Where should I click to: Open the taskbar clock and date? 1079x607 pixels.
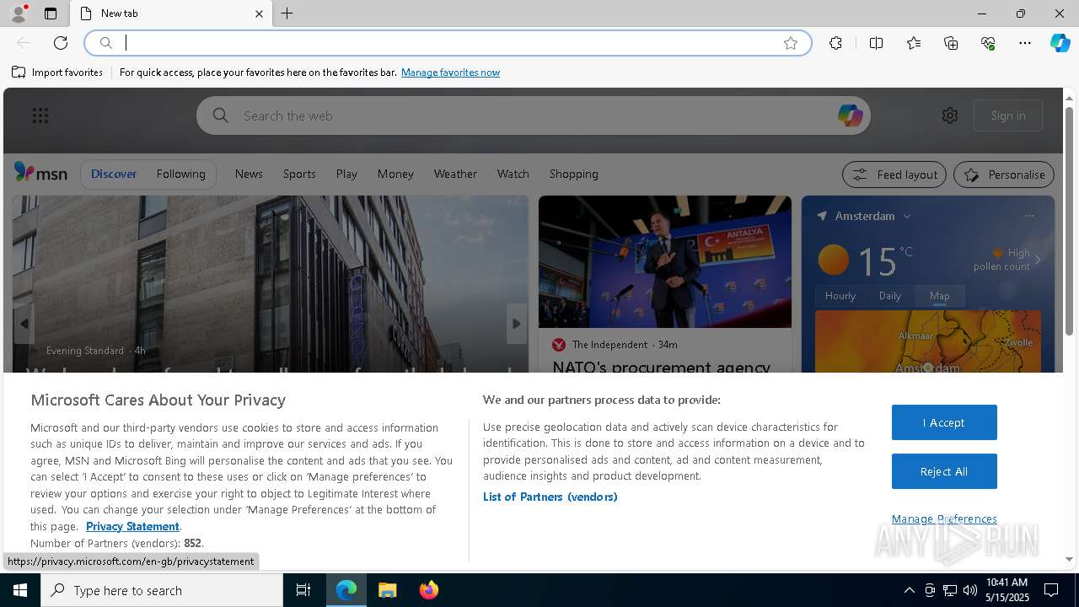(1007, 590)
